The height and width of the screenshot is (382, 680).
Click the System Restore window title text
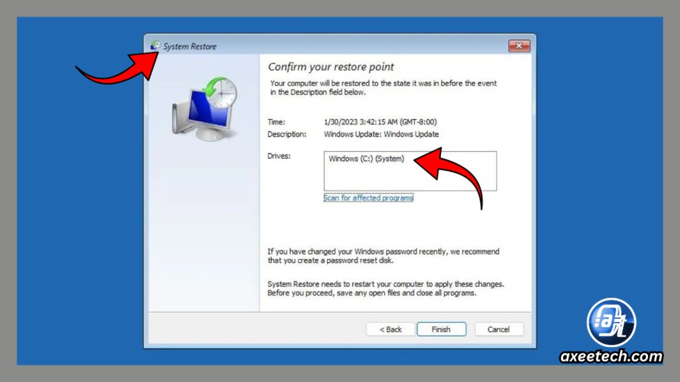point(190,46)
